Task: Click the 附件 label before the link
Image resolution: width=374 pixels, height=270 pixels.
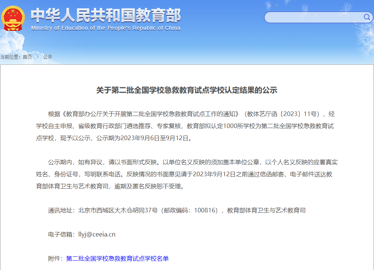Action: tap(55, 258)
